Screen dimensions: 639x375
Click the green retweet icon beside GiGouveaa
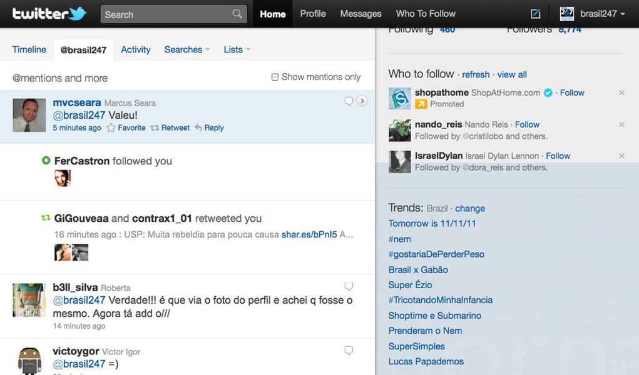coord(46,218)
